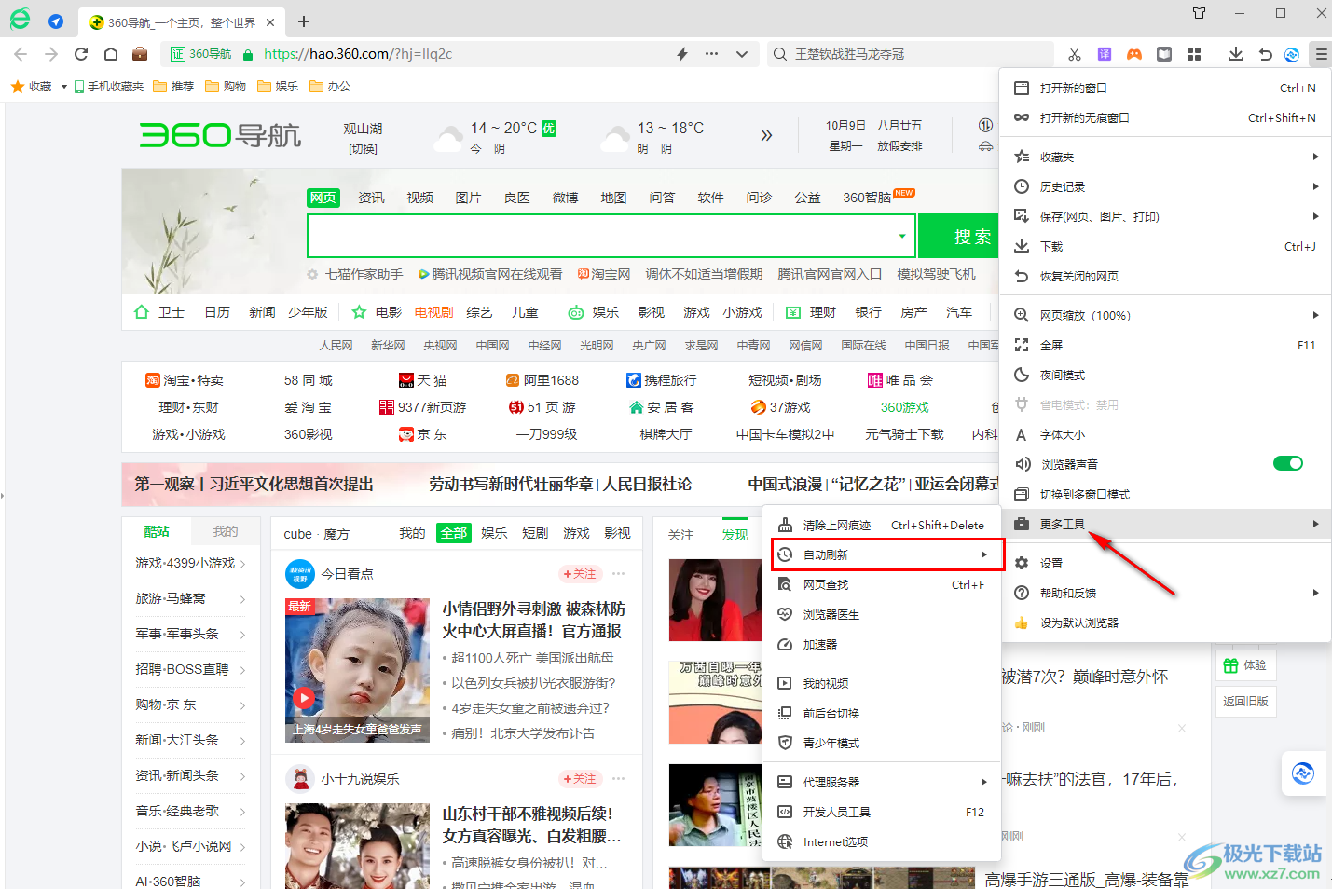
Task: Click the play icon on 今日看点 video
Action: [x=304, y=697]
